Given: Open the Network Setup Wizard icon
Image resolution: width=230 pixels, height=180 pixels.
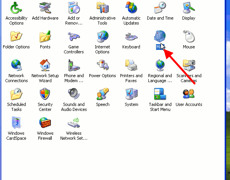Looking at the screenshot, I should coord(45,65).
